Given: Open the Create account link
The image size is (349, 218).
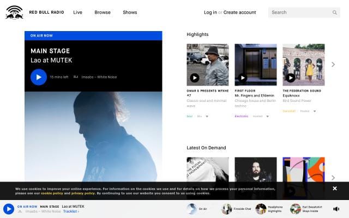Looking at the screenshot, I should click(x=239, y=13).
